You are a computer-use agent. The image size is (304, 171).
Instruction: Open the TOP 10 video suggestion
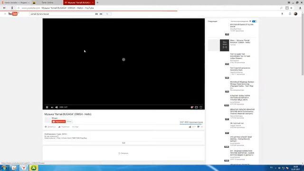[x=240, y=56]
